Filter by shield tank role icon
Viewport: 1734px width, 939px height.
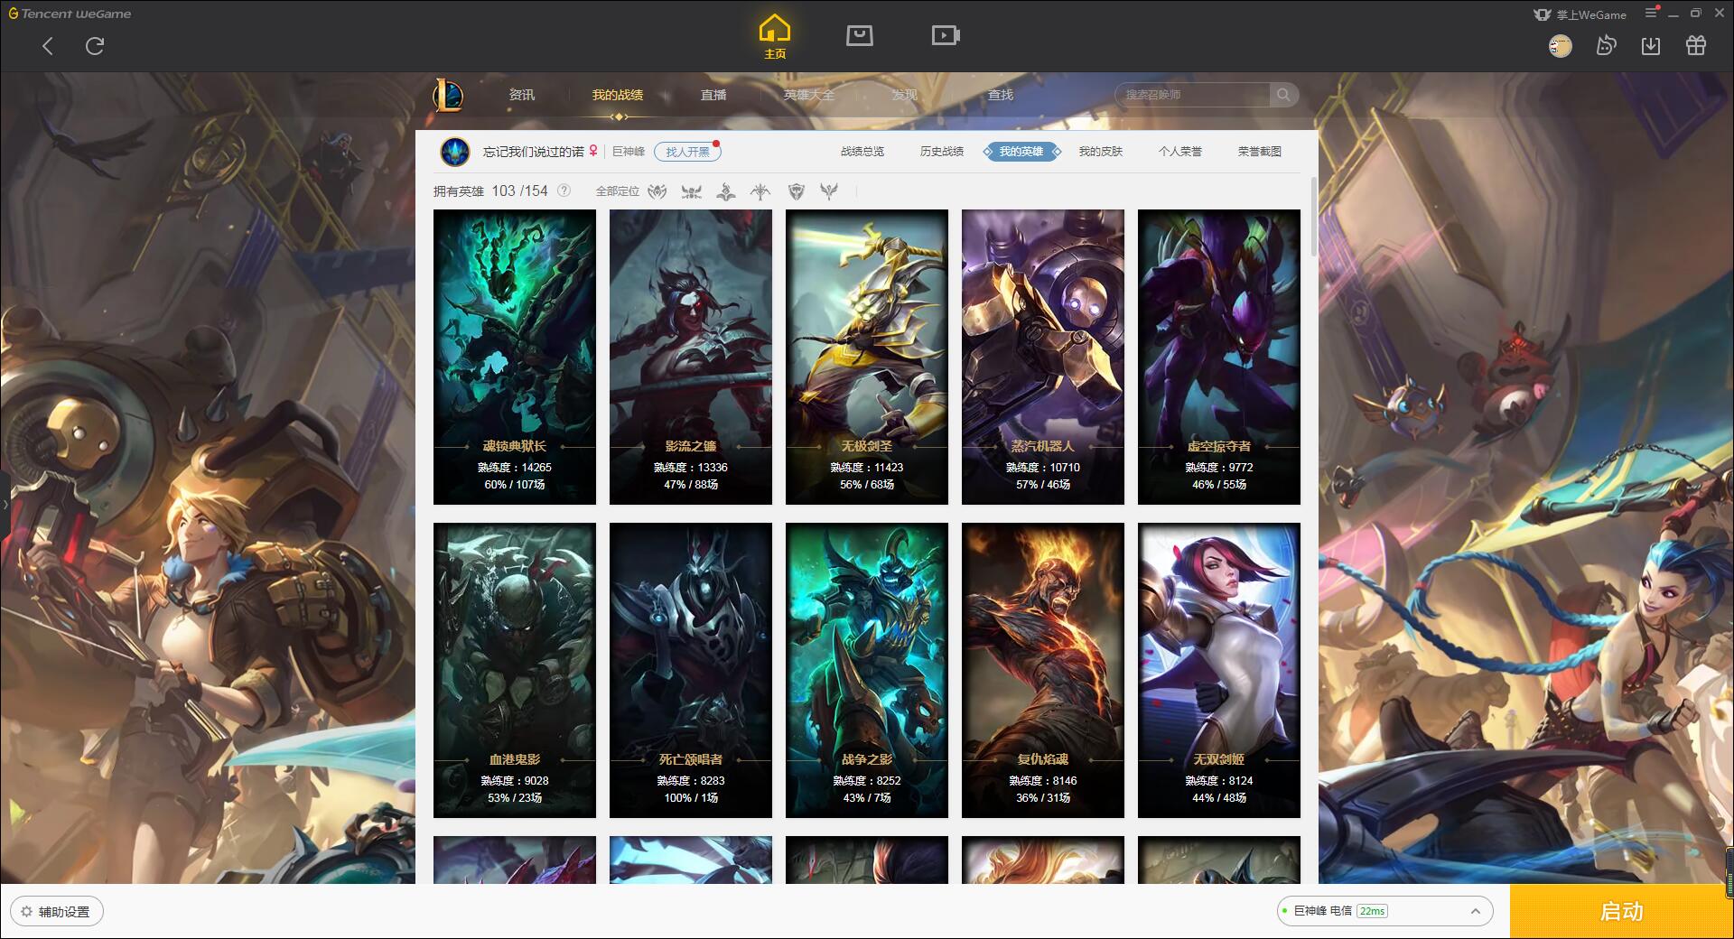click(x=796, y=191)
